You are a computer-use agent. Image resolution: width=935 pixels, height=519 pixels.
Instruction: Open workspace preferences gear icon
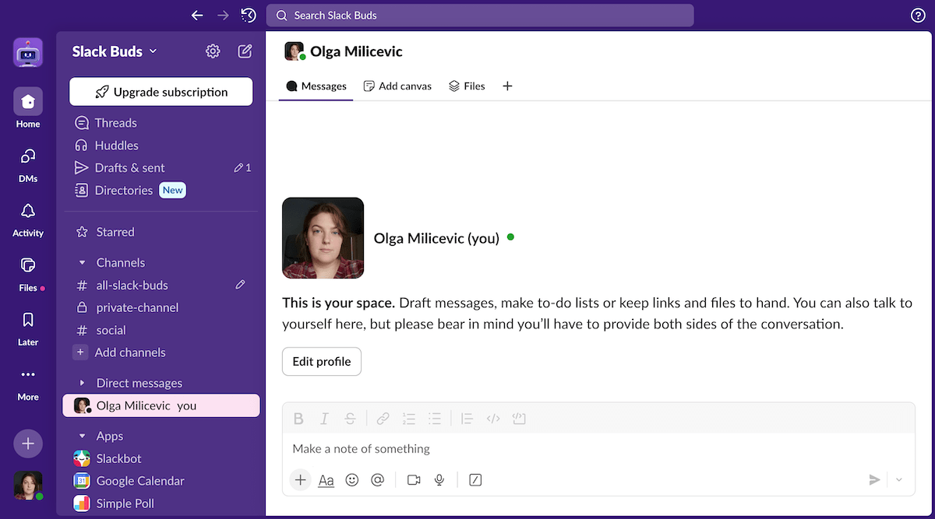pos(213,51)
